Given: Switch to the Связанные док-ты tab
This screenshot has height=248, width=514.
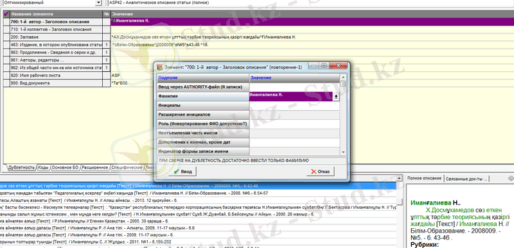Looking at the screenshot, I should (x=466, y=178).
